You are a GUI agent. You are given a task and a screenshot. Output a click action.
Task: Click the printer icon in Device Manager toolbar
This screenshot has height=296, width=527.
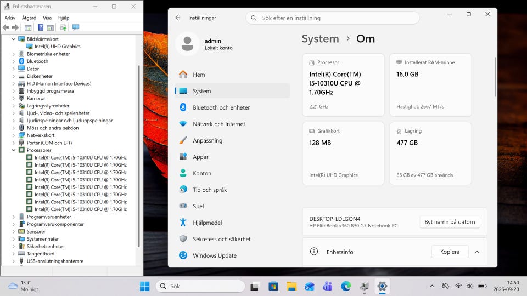(63, 27)
